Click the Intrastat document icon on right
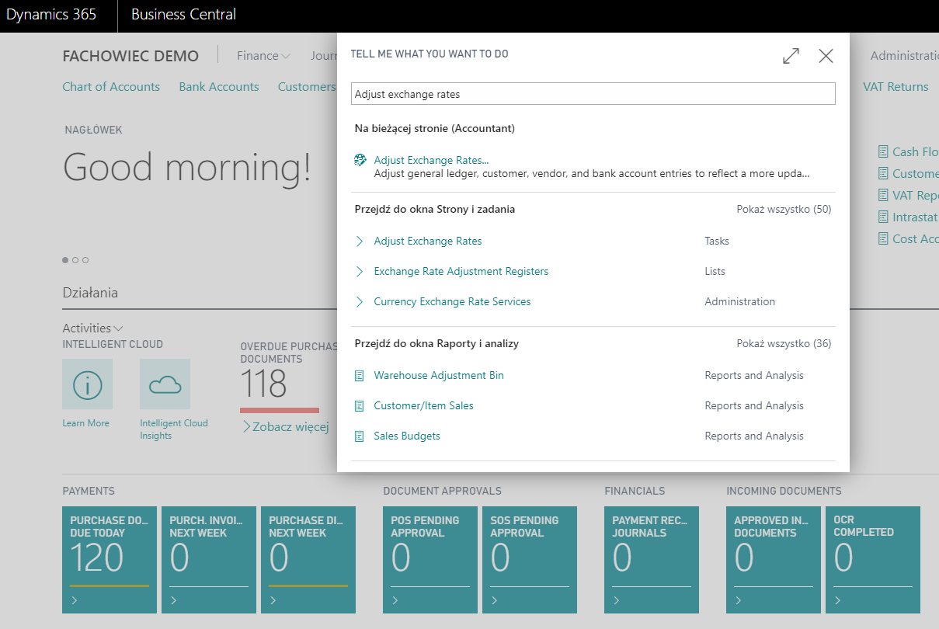The image size is (939, 629). coord(883,217)
